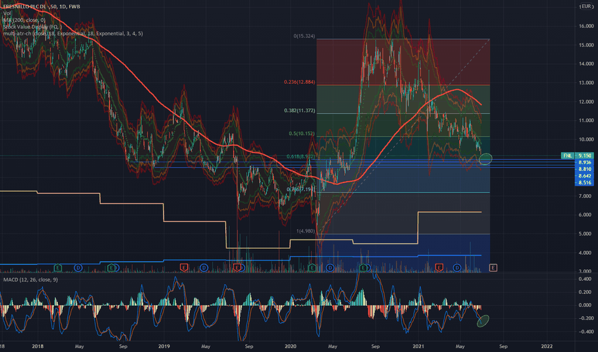Click the dividend marker near May 2021
Screen dimensions: 598x352
[x=457, y=268]
